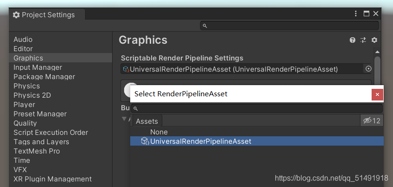Open the Graphics settings gear menu
393x187 pixels.
tap(374, 40)
